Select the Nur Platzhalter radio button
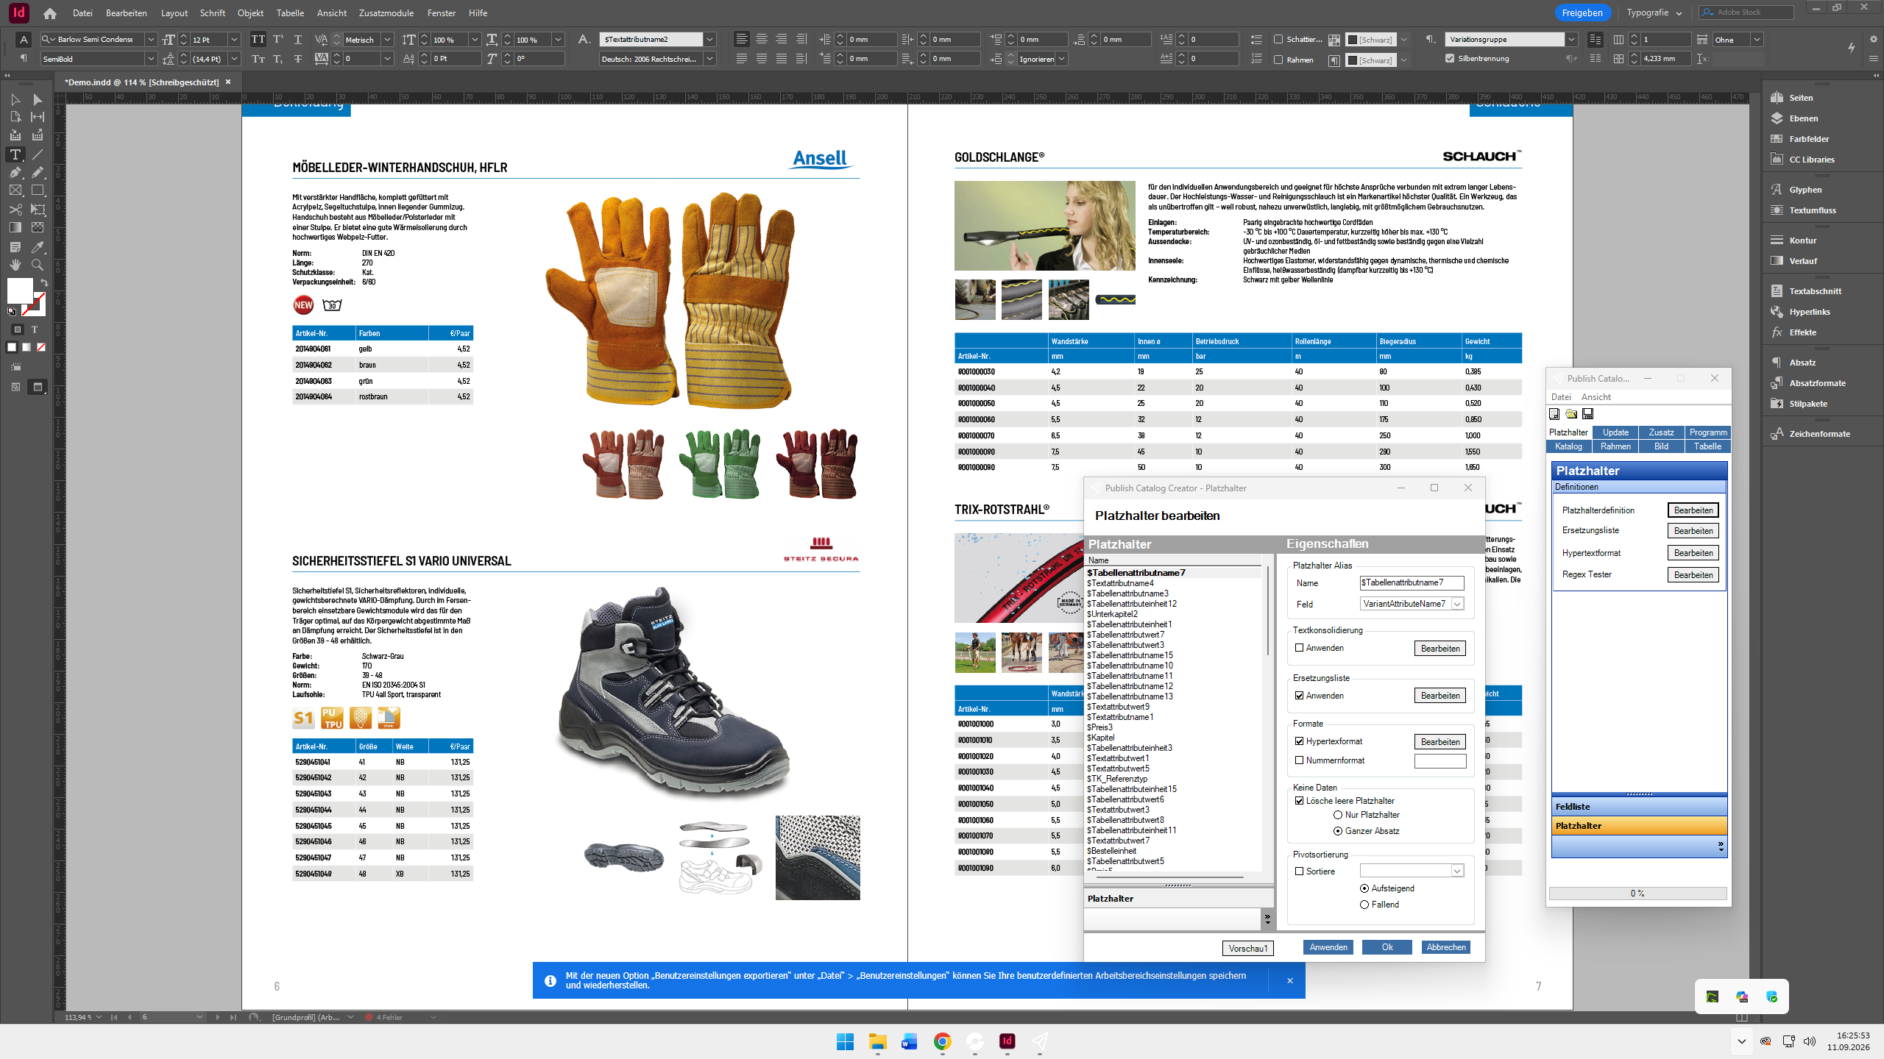 point(1338,815)
